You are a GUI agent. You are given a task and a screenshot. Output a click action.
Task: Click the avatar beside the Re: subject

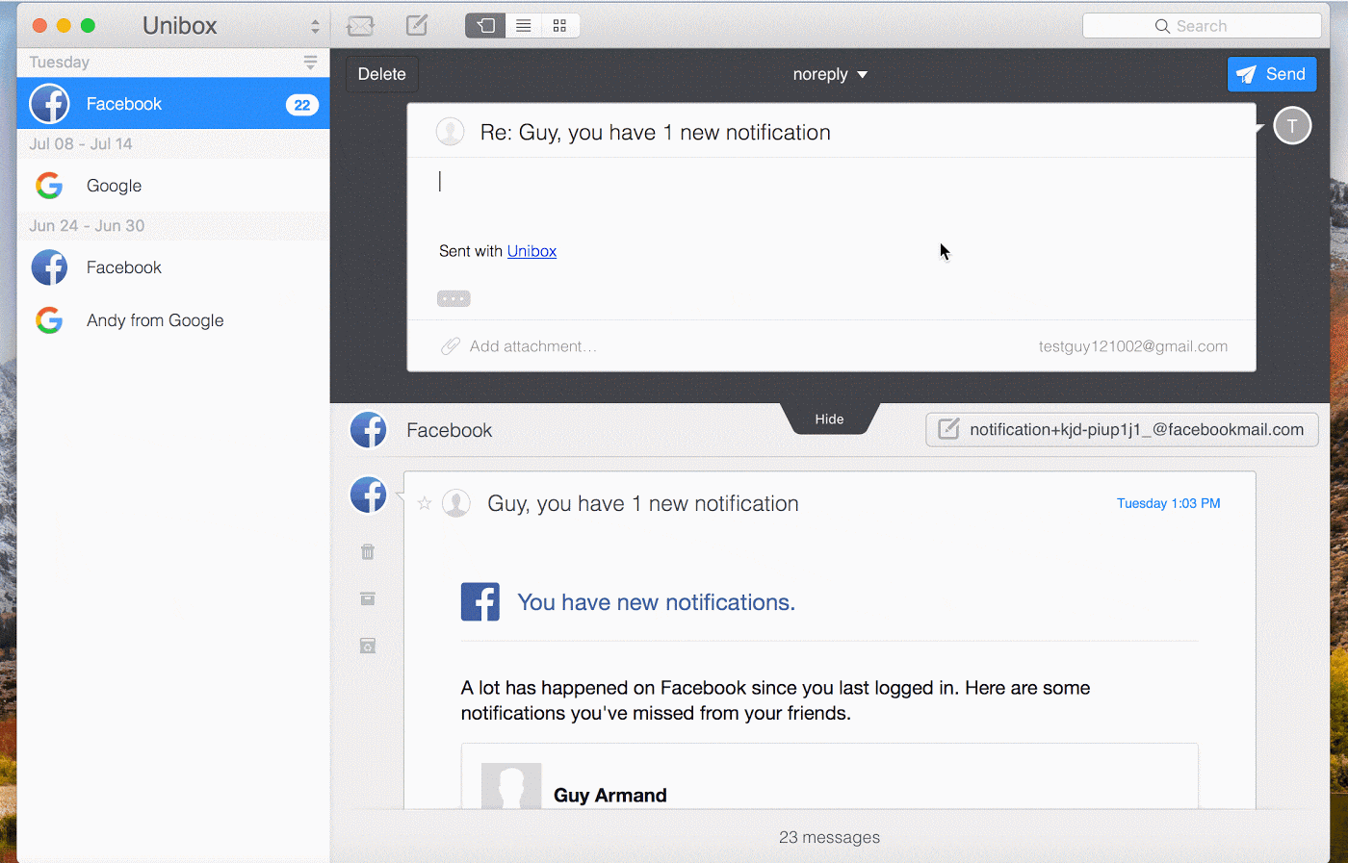(450, 132)
